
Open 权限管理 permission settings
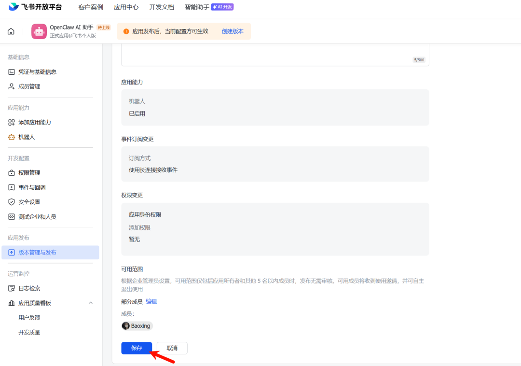tap(11, 172)
